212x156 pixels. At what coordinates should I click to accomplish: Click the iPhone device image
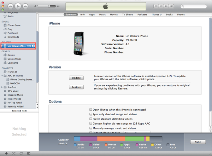pos(79,44)
